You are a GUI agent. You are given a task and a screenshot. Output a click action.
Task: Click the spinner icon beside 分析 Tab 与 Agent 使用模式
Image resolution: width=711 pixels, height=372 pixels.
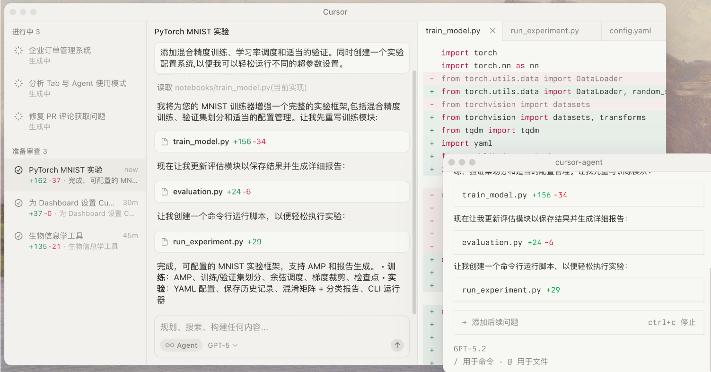pyautogui.click(x=18, y=83)
